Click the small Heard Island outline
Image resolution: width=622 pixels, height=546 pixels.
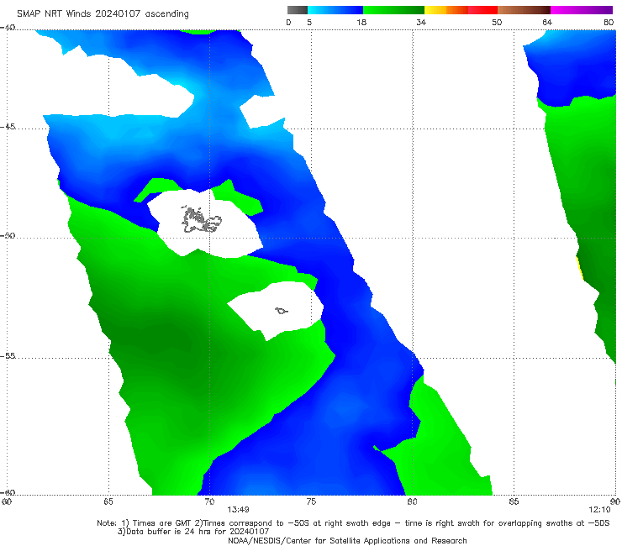click(282, 311)
